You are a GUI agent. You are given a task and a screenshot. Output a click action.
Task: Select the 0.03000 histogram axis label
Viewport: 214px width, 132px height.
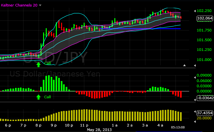pos(204,86)
